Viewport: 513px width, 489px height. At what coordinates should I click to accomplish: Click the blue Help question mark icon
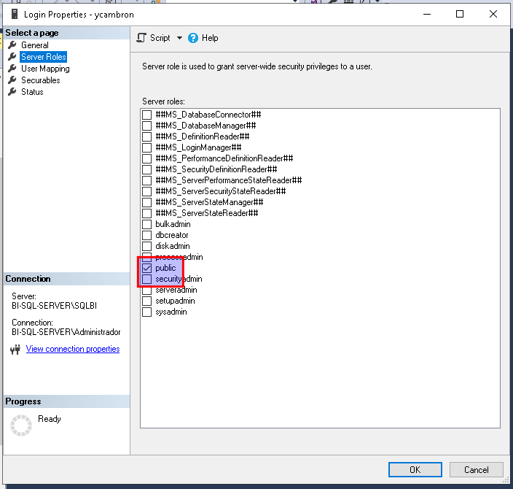pos(193,38)
